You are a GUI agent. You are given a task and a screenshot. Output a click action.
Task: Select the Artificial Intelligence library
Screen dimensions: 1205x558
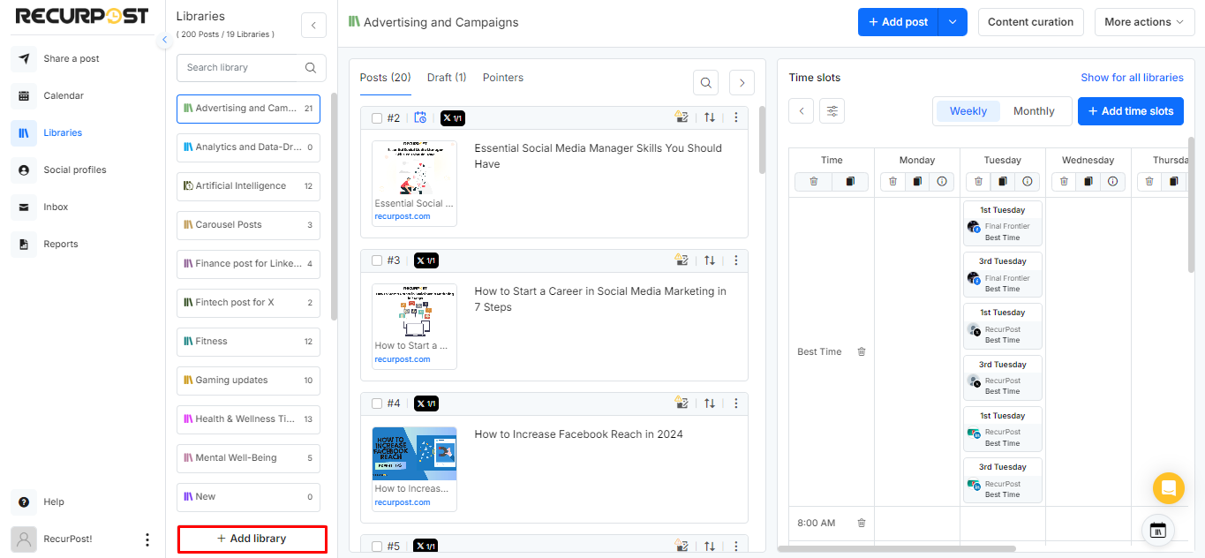click(248, 186)
